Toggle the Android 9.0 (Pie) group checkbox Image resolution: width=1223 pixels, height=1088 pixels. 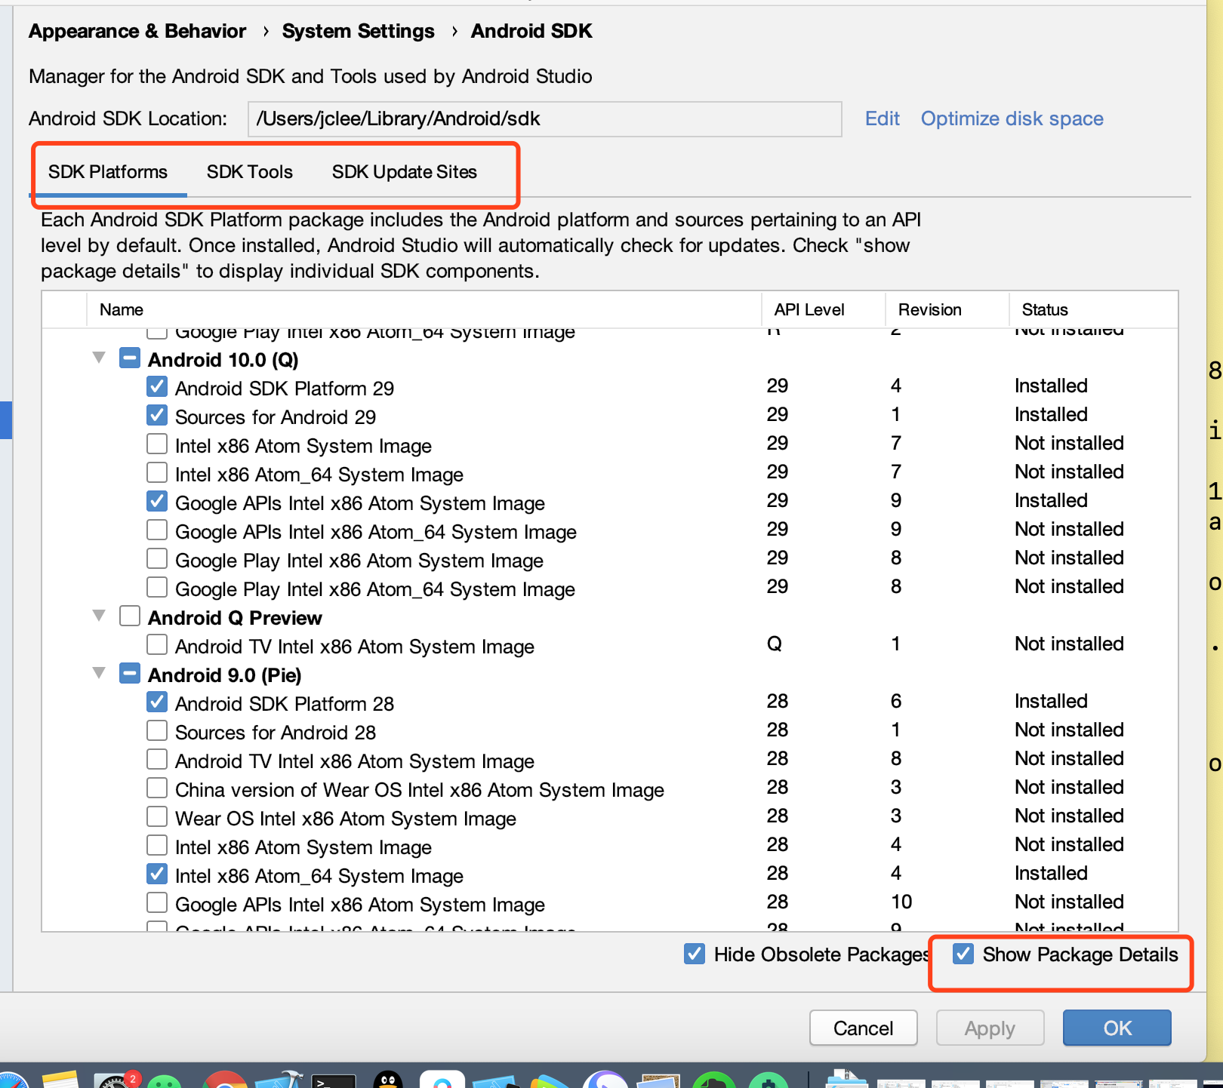click(130, 674)
